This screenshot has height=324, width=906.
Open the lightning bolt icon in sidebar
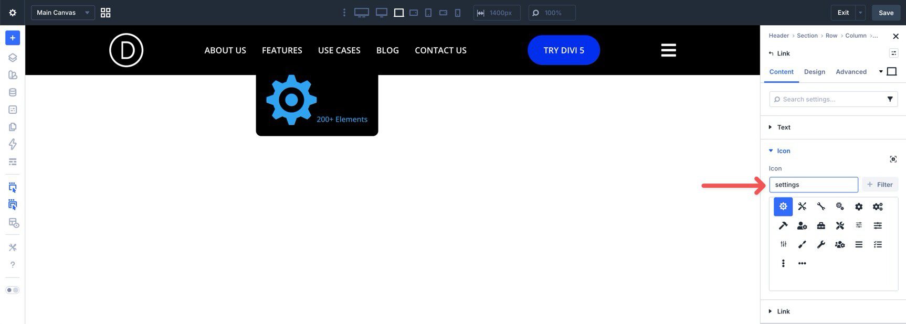click(x=13, y=144)
